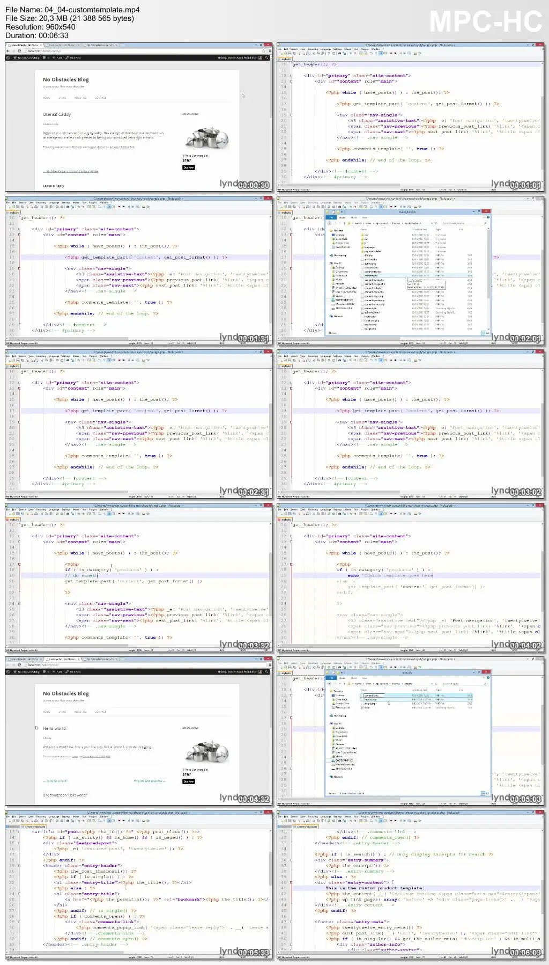
Task: Select the Hello world tab in 00:04:32 frame
Action: [64, 659]
